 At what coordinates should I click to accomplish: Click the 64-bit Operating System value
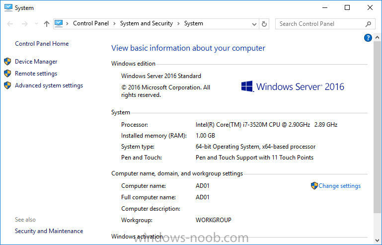coord(255,147)
